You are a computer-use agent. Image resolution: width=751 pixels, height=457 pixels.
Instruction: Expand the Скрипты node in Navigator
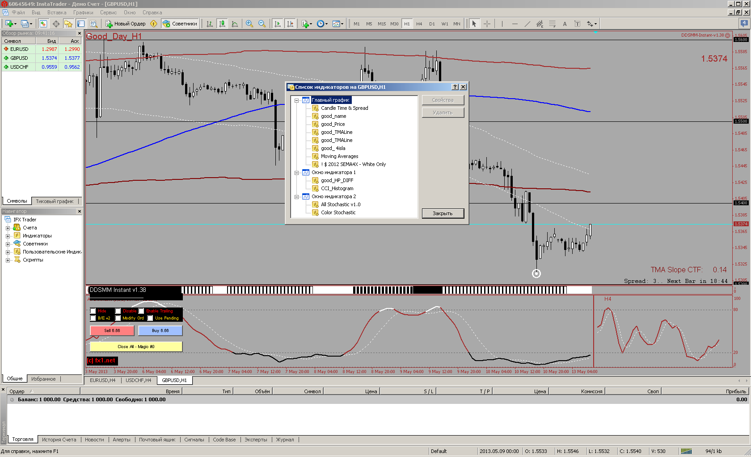click(8, 260)
